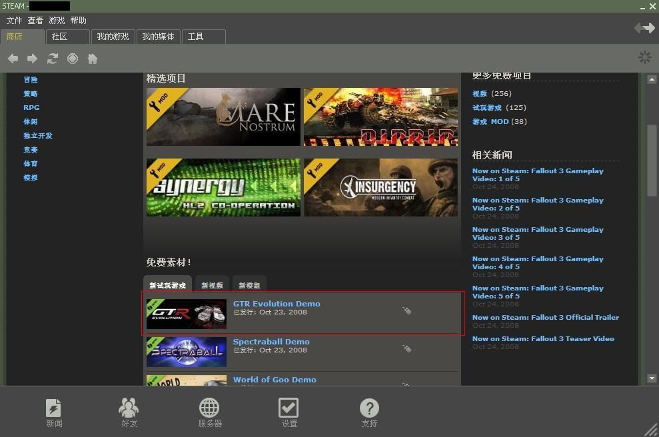Open Synergy HL2 Co-operation banner
The height and width of the screenshot is (437, 659).
point(223,187)
